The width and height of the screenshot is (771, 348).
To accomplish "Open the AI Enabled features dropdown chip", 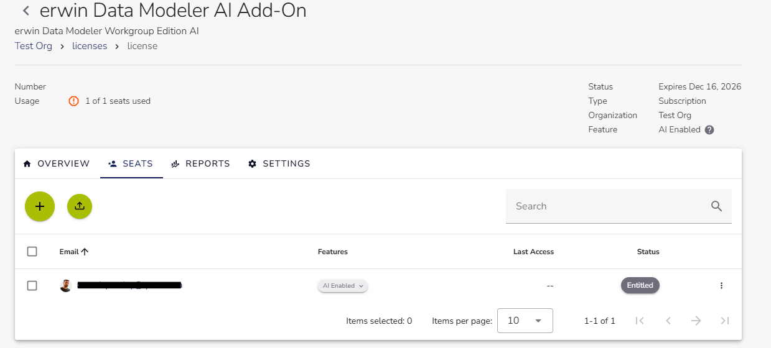I will 343,286.
